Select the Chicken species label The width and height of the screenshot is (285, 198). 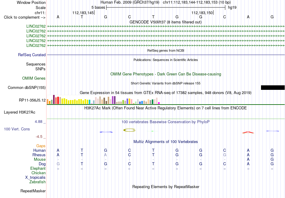(38, 173)
